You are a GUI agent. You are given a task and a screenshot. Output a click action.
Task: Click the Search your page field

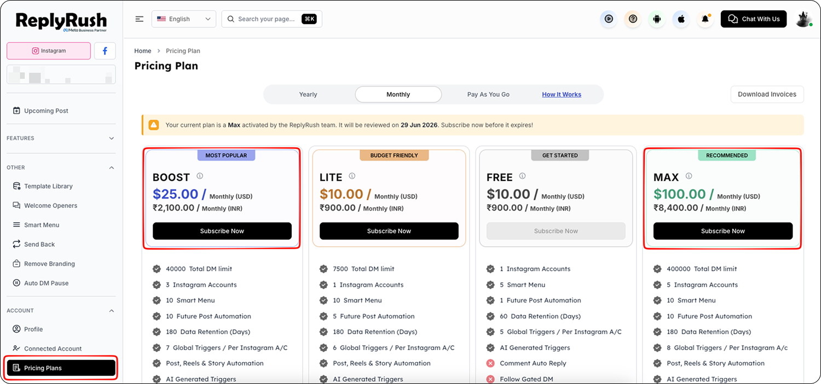(272, 19)
